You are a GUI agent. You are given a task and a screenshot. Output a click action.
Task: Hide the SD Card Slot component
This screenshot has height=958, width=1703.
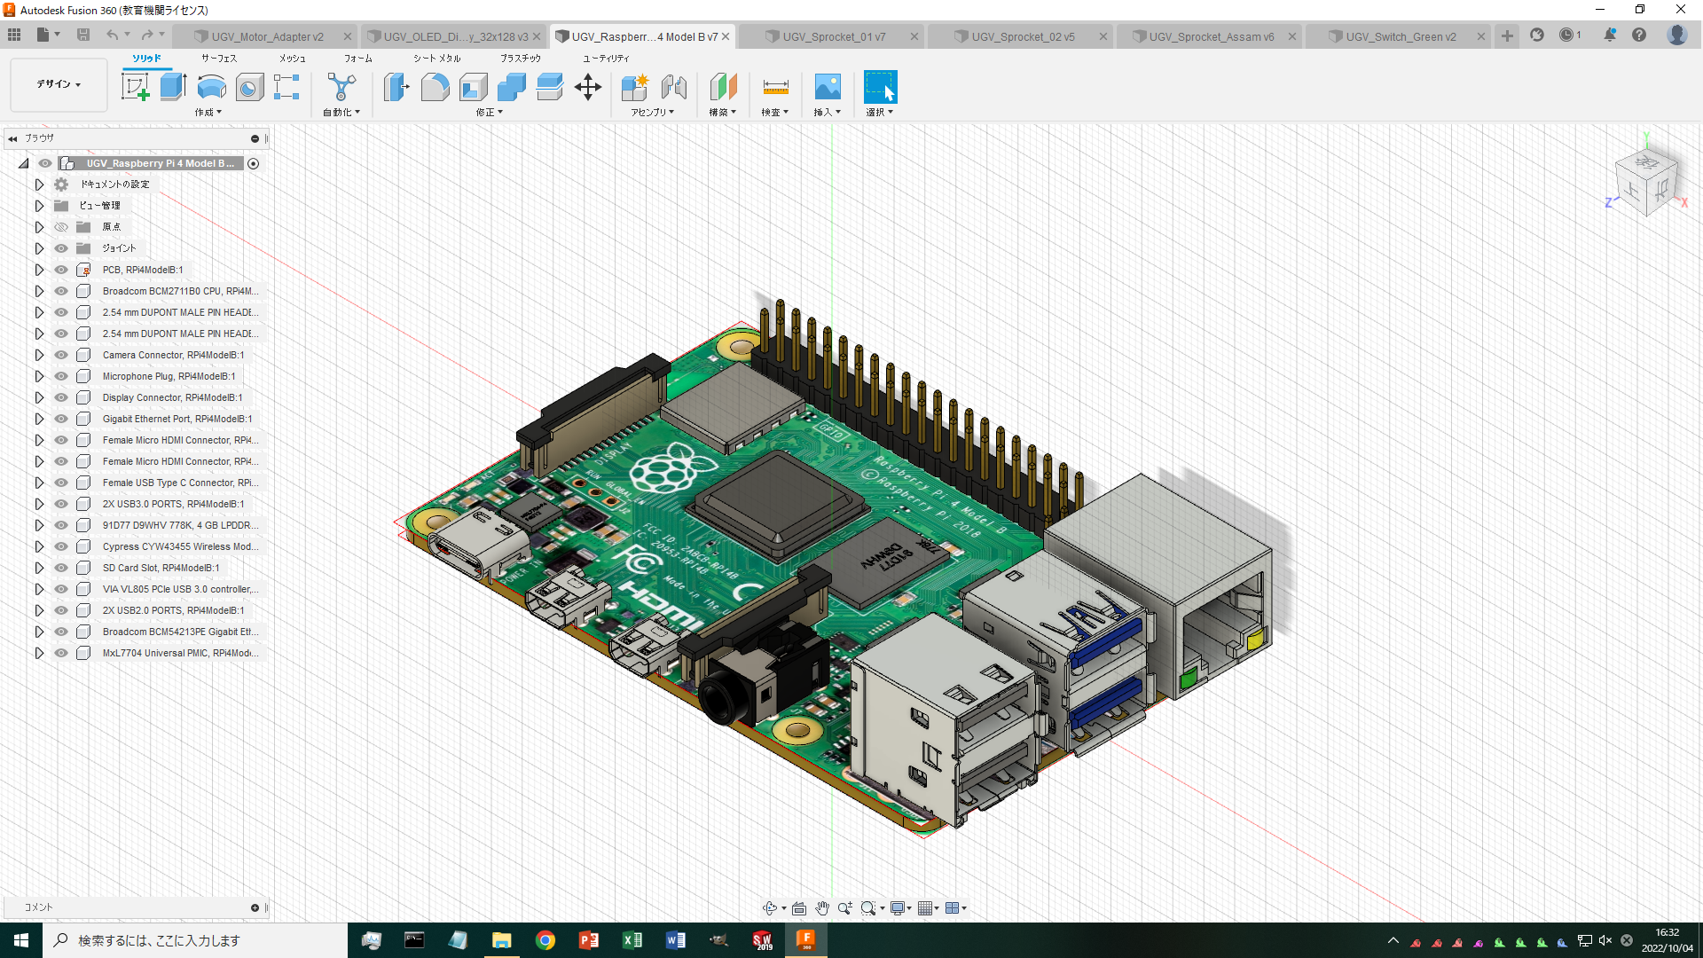point(61,568)
